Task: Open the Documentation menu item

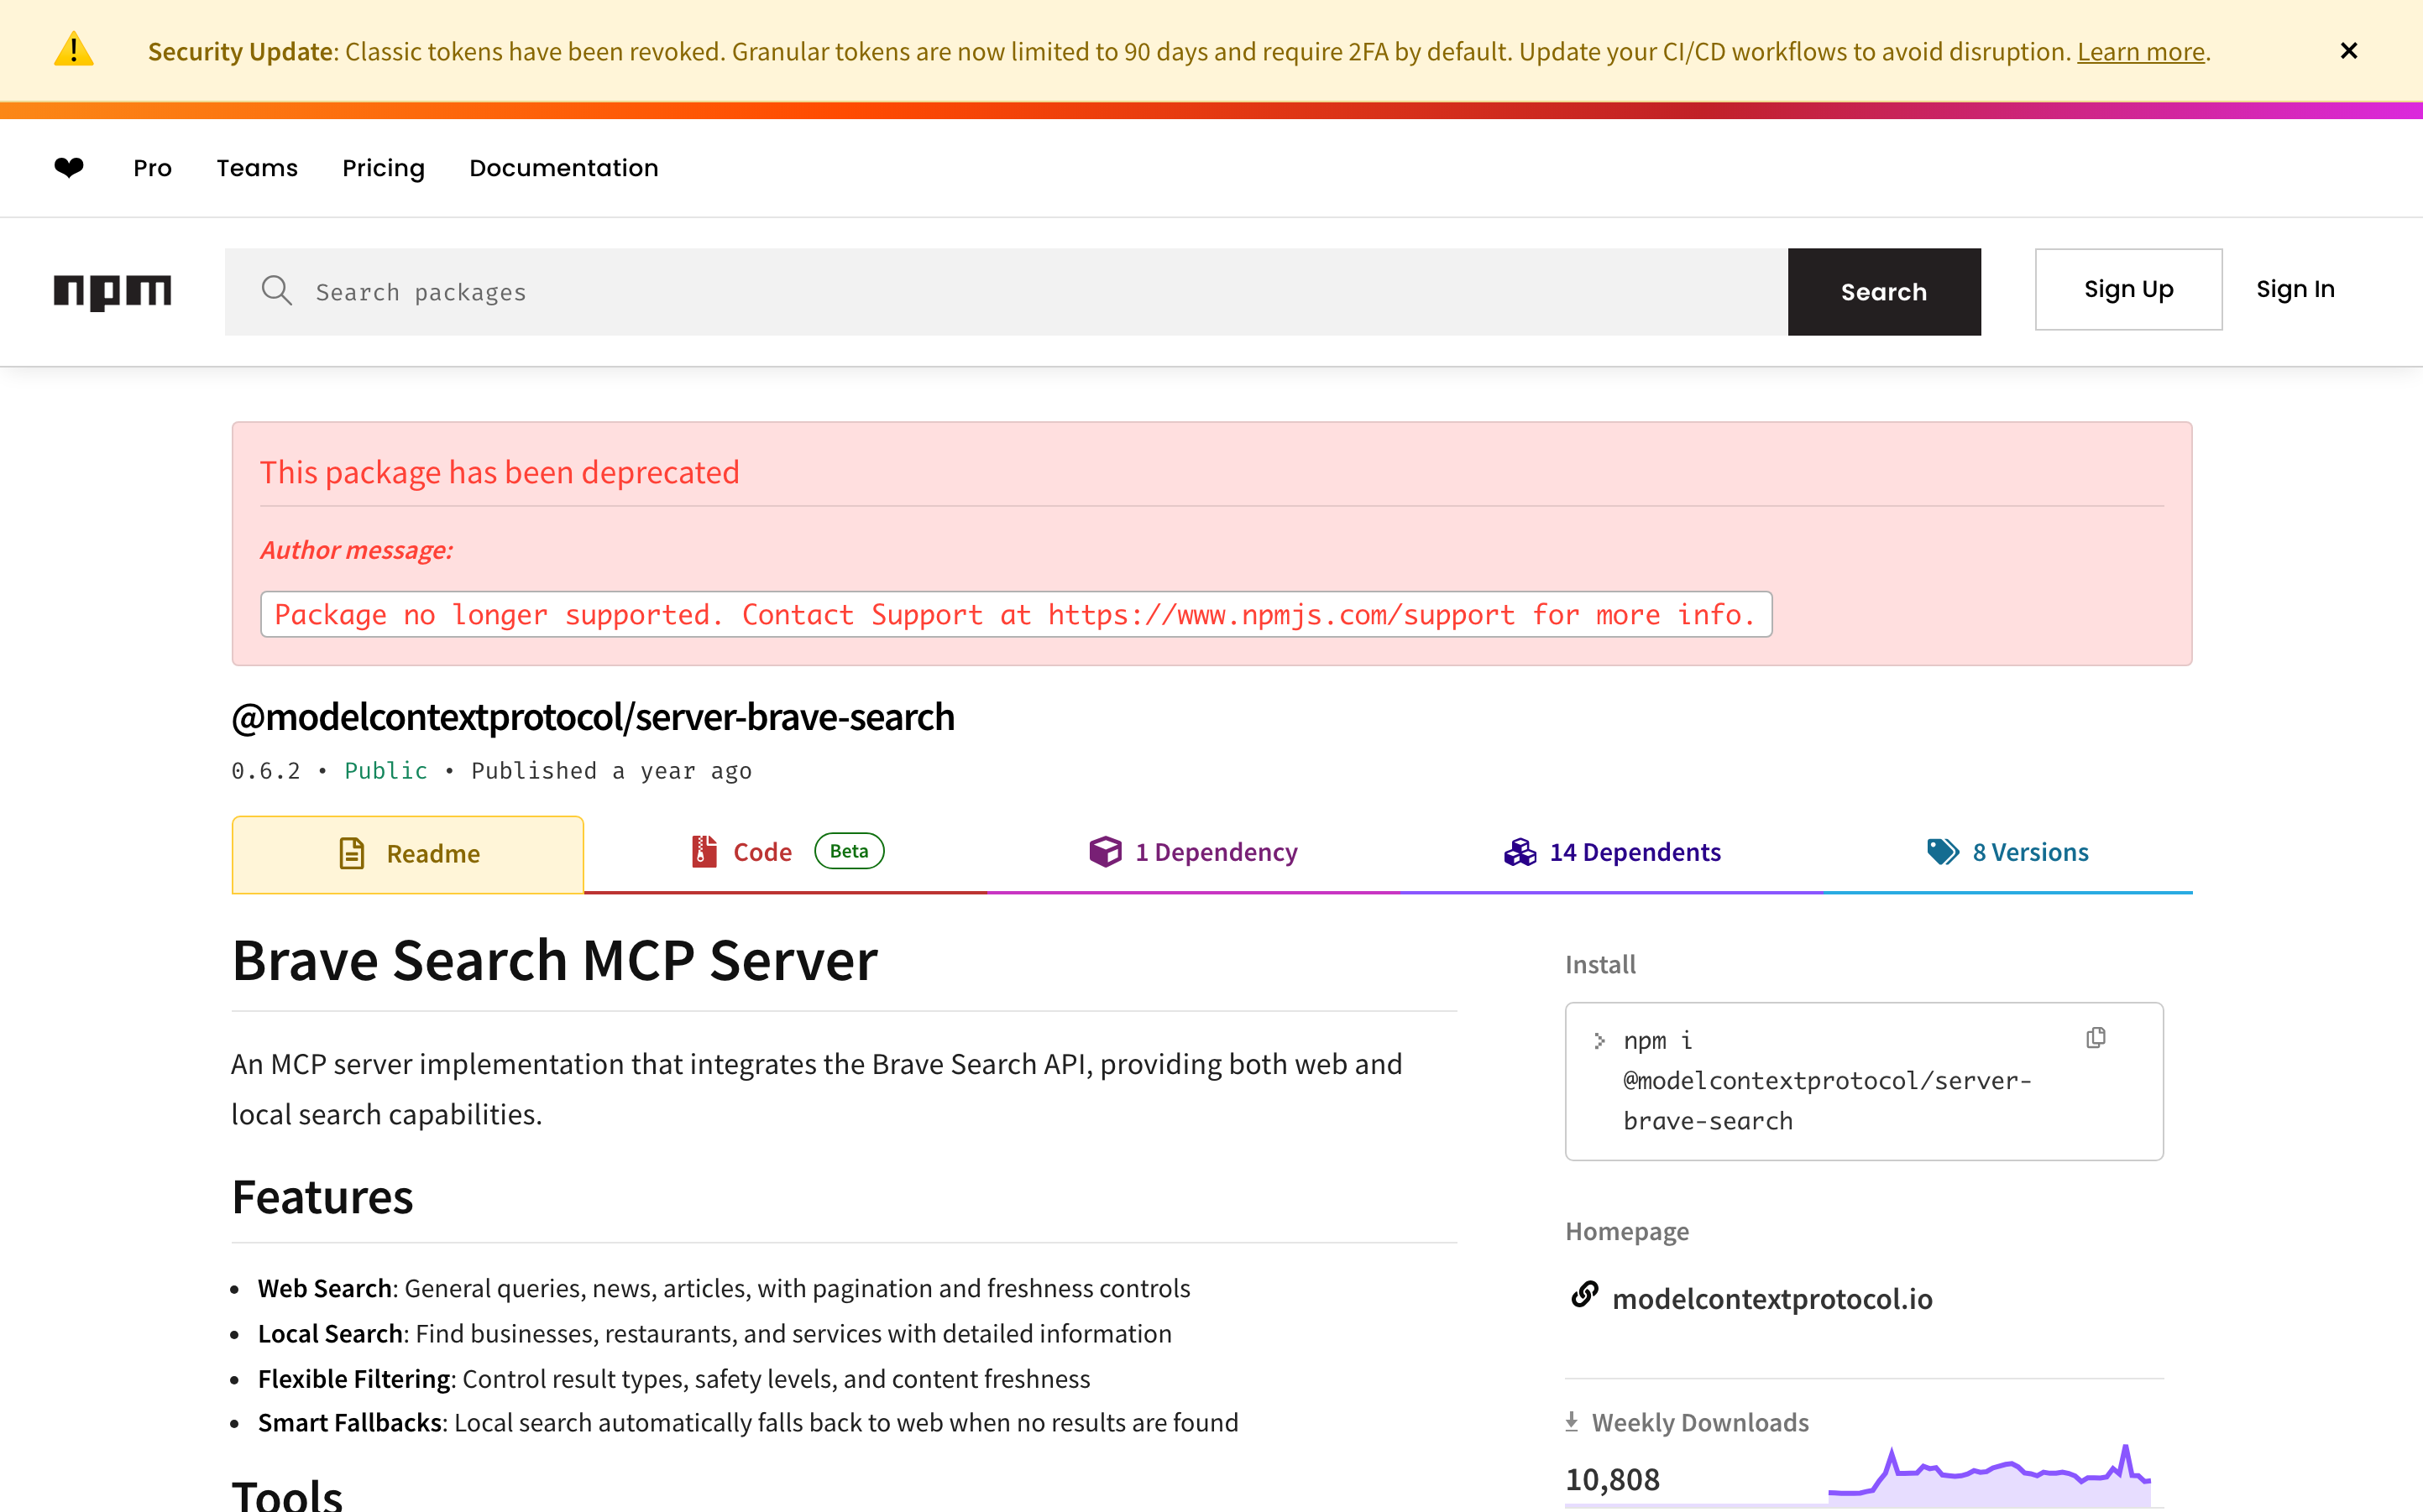Action: point(563,168)
